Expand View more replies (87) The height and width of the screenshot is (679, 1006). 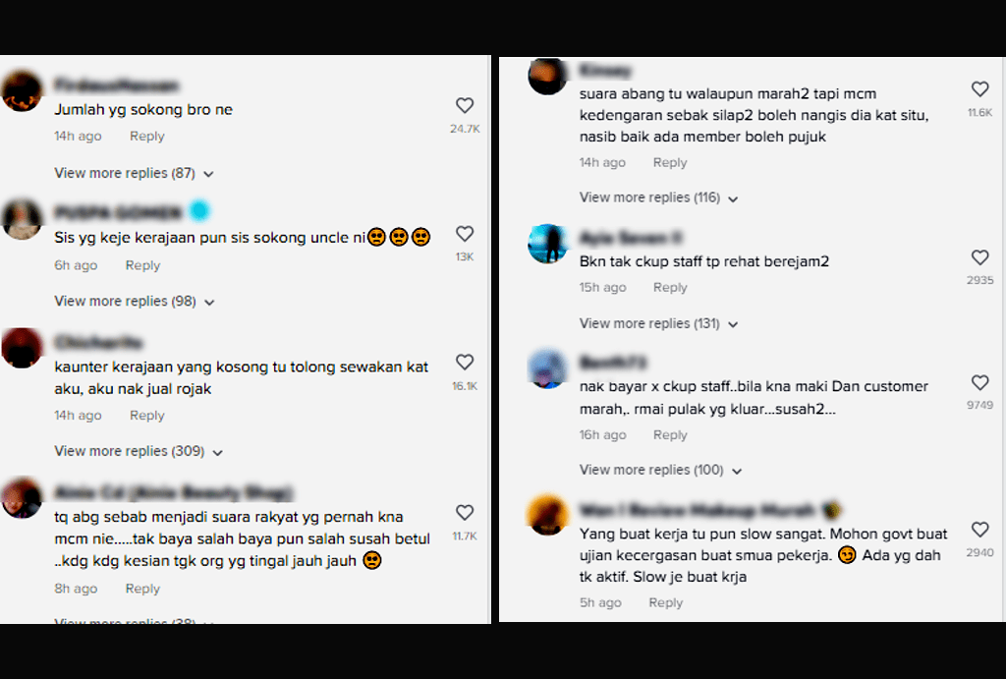134,173
